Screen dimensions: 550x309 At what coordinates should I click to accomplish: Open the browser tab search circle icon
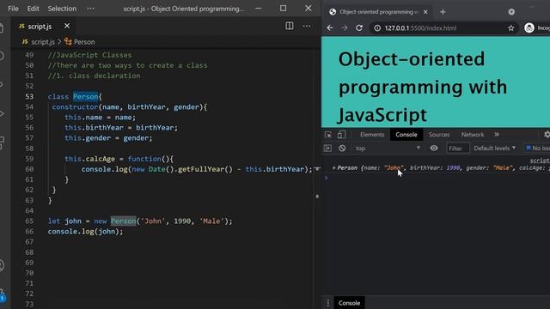(511, 12)
